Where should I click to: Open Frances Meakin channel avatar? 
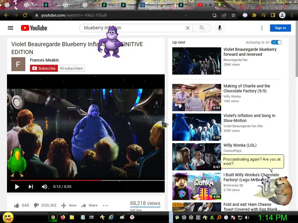click(x=18, y=64)
